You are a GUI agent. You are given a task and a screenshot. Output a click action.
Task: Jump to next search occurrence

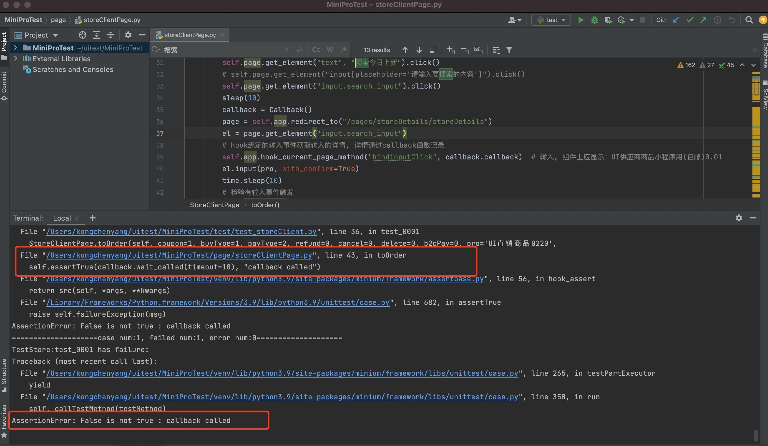[419, 50]
